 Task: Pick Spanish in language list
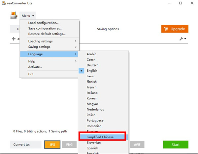pyautogui.click(x=103, y=148)
